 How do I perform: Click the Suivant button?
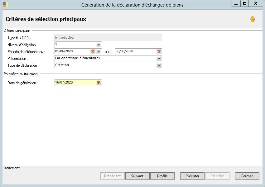coord(137,176)
